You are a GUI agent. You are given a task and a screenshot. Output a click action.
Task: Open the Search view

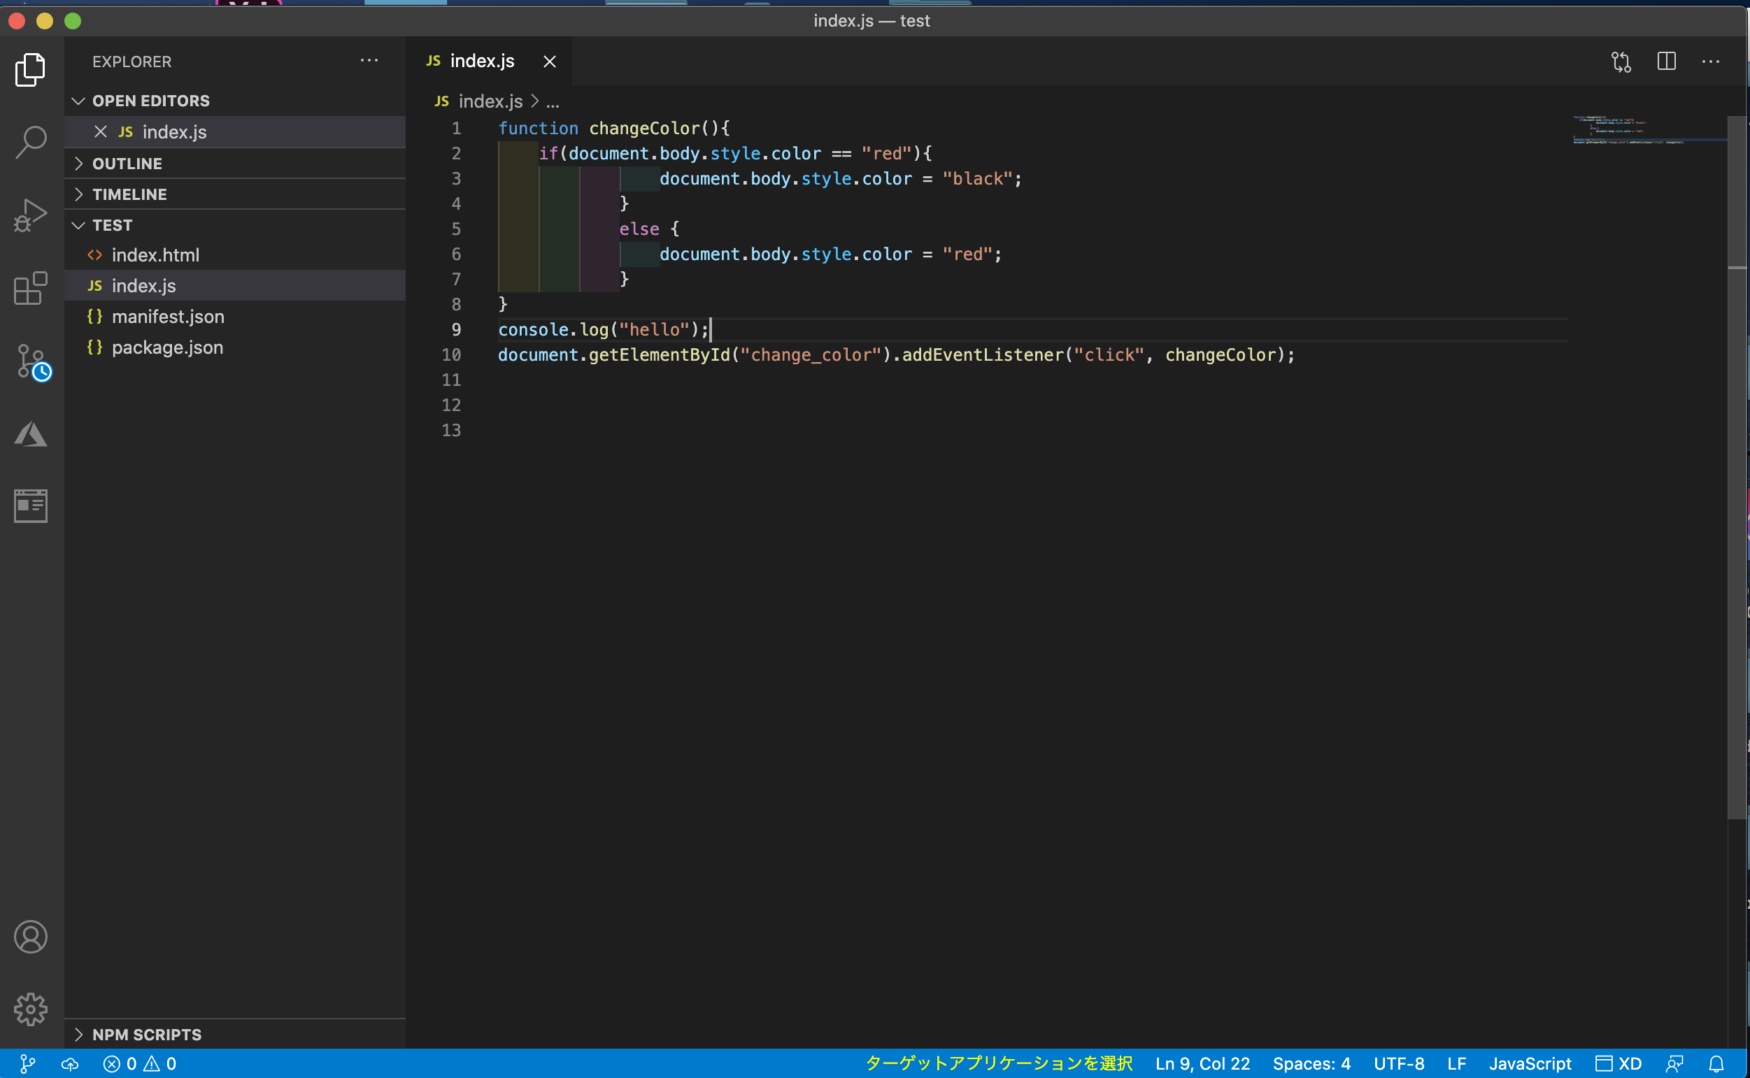tap(30, 141)
